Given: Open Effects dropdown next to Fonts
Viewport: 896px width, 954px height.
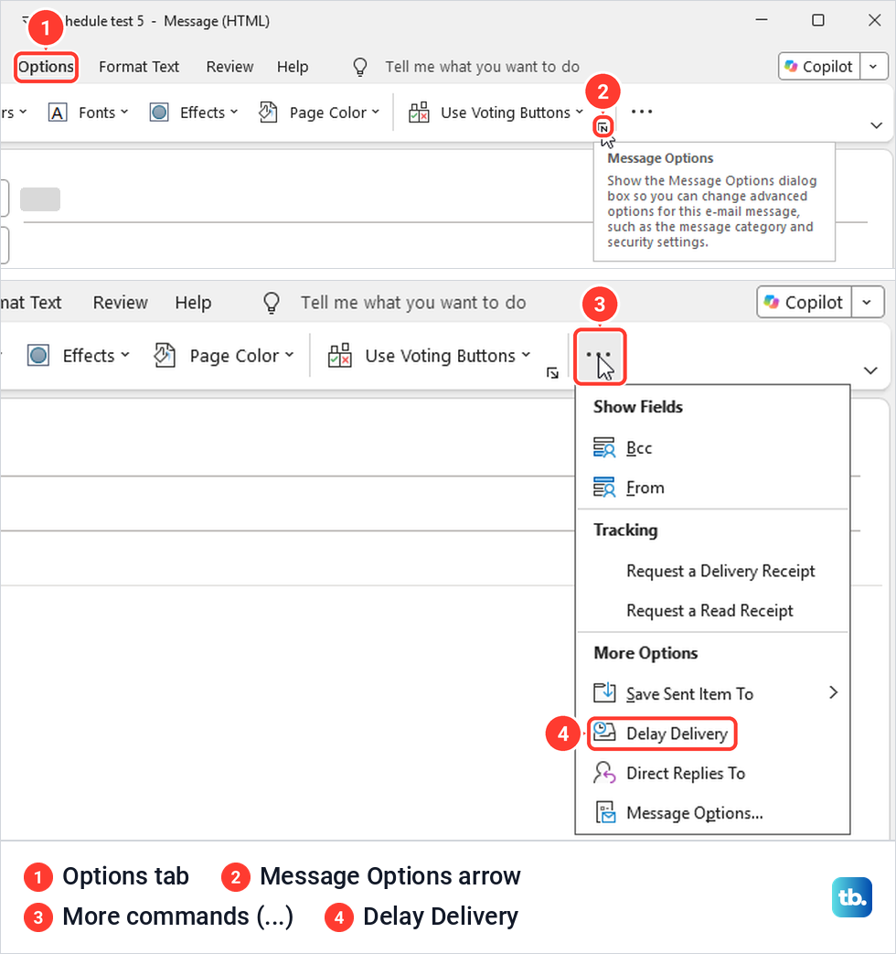Looking at the screenshot, I should [x=194, y=113].
